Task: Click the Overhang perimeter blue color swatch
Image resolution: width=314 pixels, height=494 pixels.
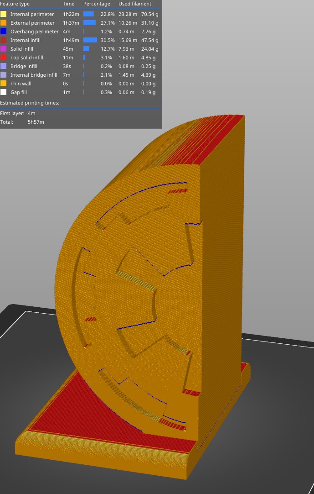Action: [4, 32]
